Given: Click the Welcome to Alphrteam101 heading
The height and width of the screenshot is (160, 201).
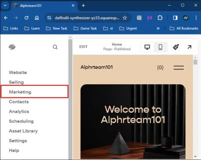Looking at the screenshot, I should (x=133, y=115).
